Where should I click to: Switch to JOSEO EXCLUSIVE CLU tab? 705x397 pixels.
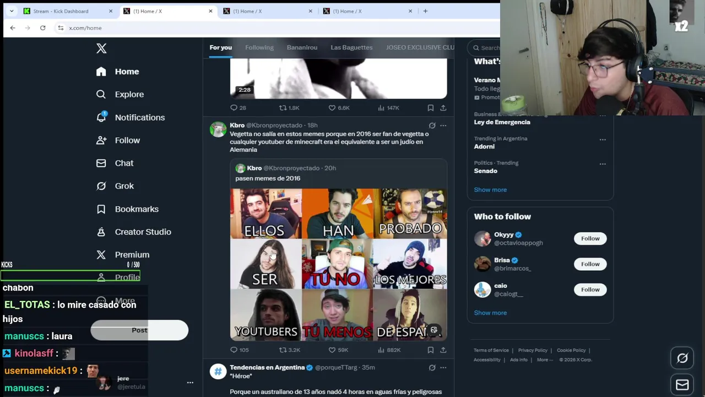pos(420,47)
